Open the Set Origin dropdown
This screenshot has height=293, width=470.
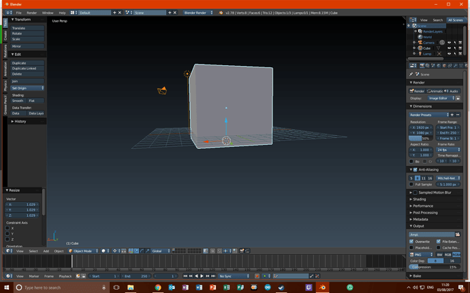(x=27, y=88)
